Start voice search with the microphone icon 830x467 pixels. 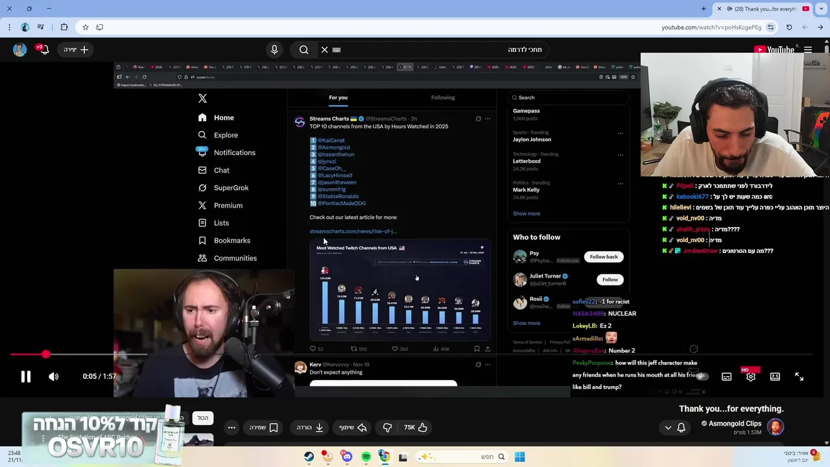click(x=274, y=49)
